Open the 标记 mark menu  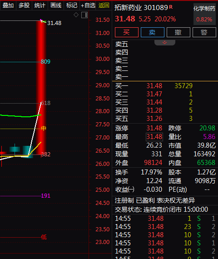point(72,5)
